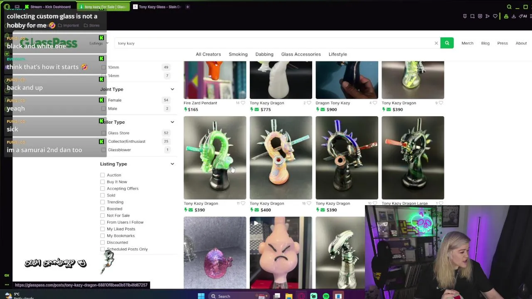Open File Explorer from the taskbar
The image size is (532, 299).
(x=288, y=296)
